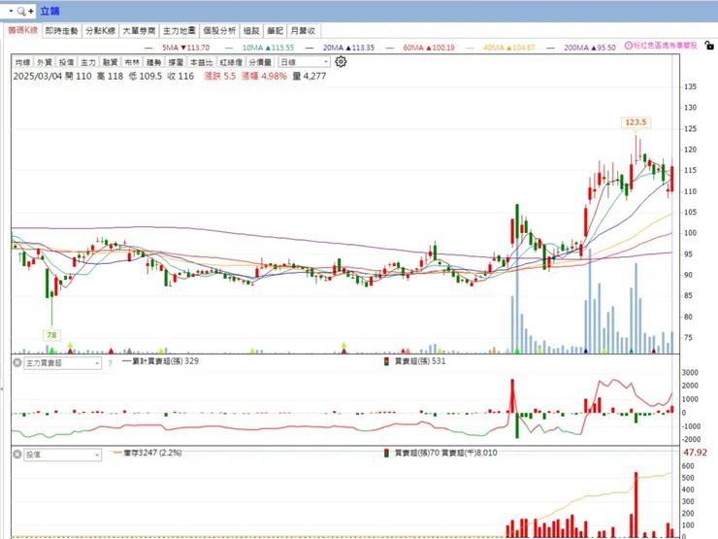718x539 pixels.
Task: Toggle the 本益比 overlay button
Action: [x=202, y=62]
